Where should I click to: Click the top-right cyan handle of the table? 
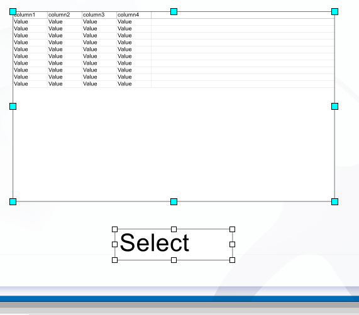click(334, 12)
